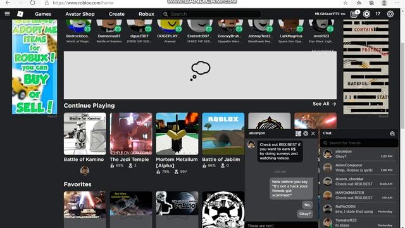Open the settings gear in navbar
The image size is (405, 228).
coord(390,14)
